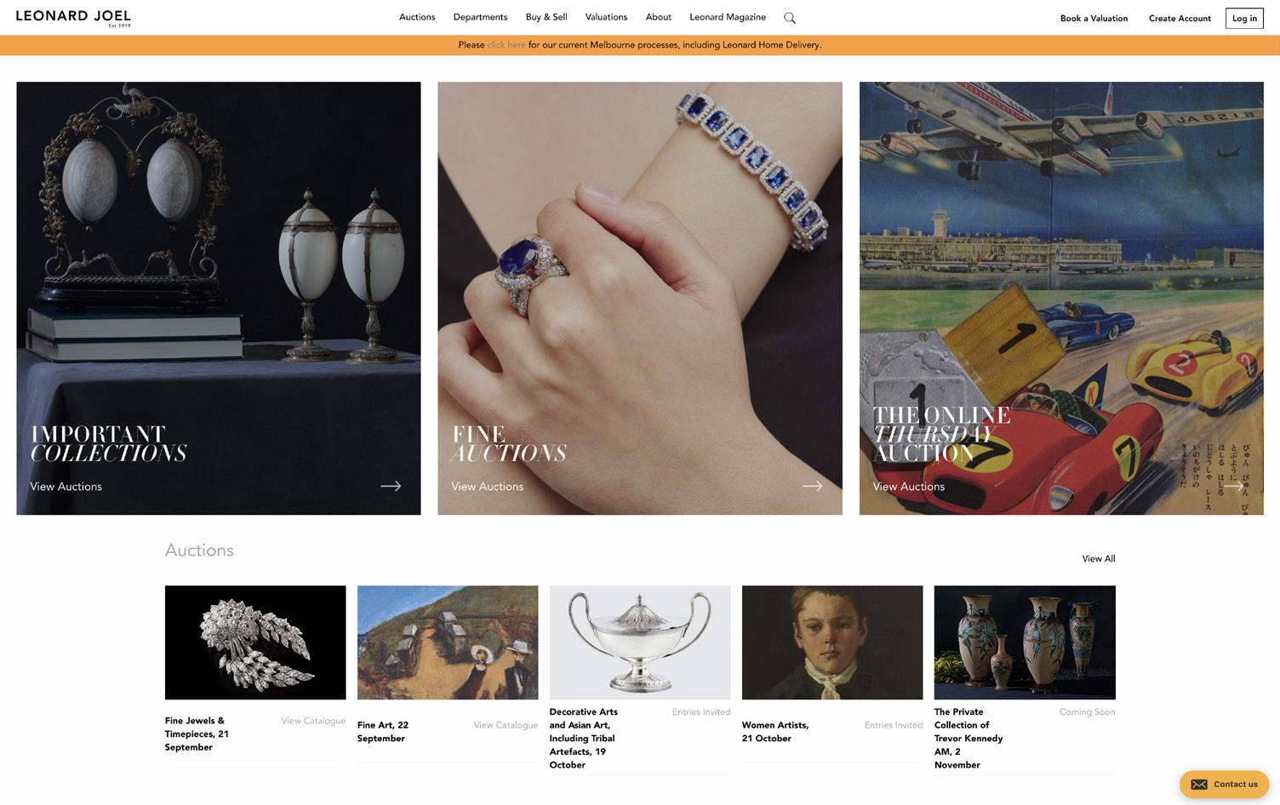The image size is (1280, 805).
Task: Open the Departments menu
Action: (480, 17)
